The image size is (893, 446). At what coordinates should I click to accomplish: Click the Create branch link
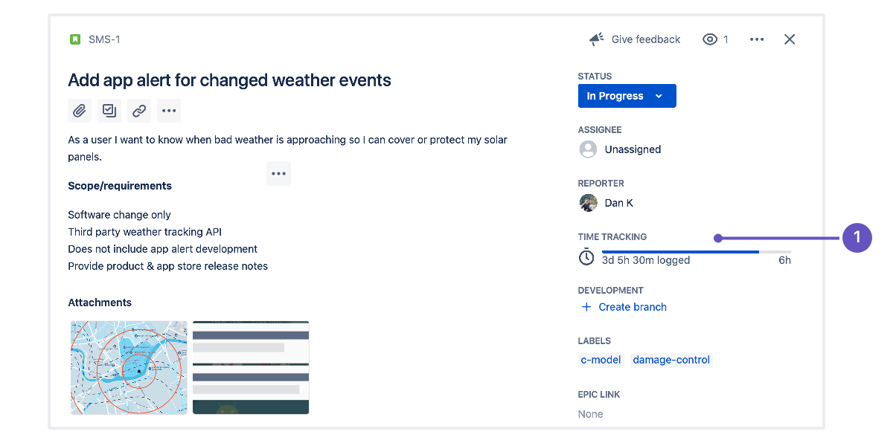tap(632, 307)
